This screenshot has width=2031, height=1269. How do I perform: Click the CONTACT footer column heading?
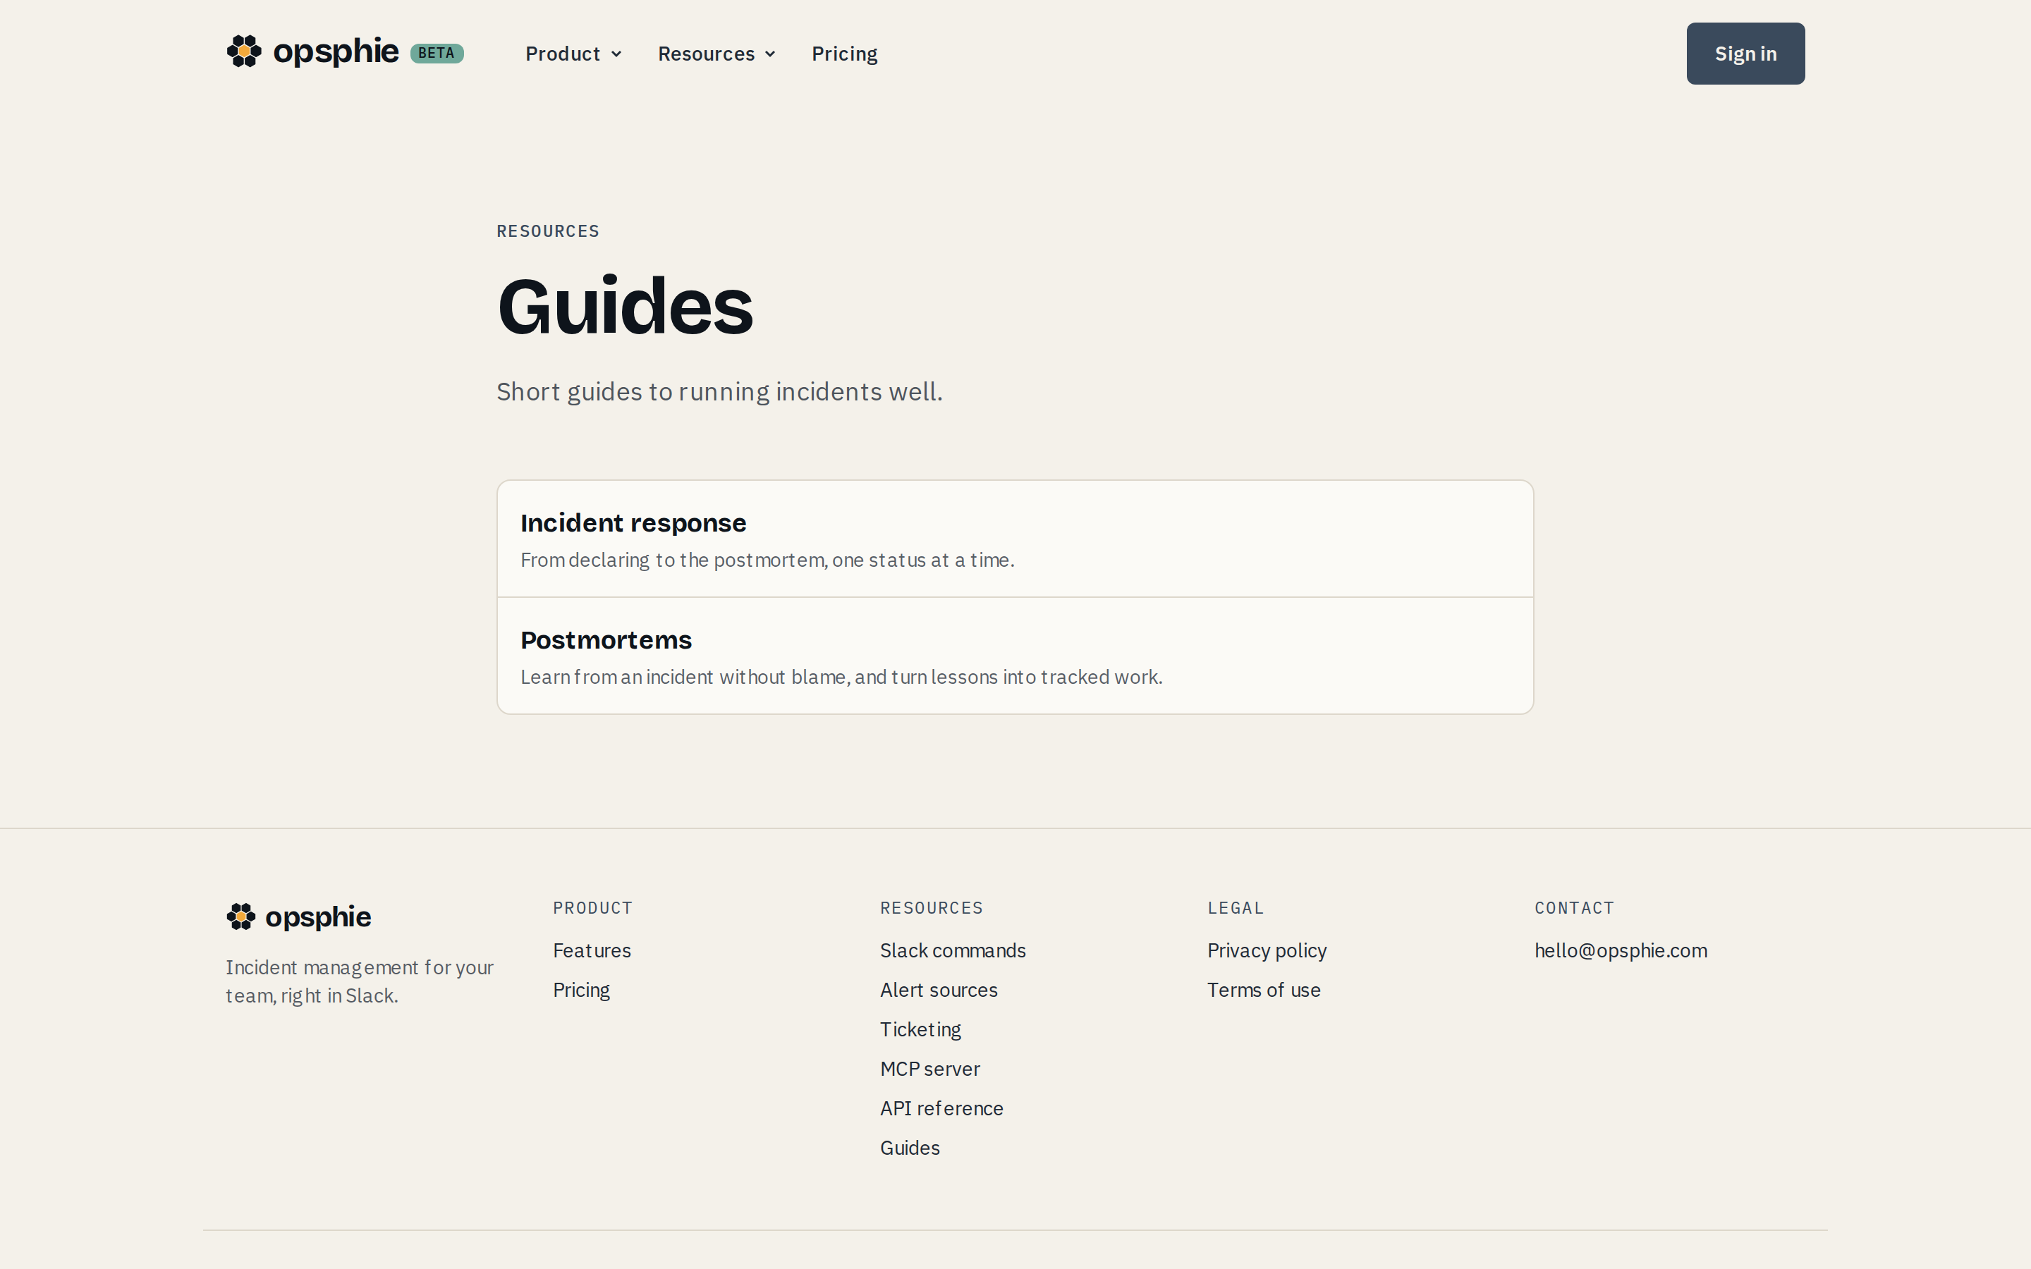(1575, 908)
